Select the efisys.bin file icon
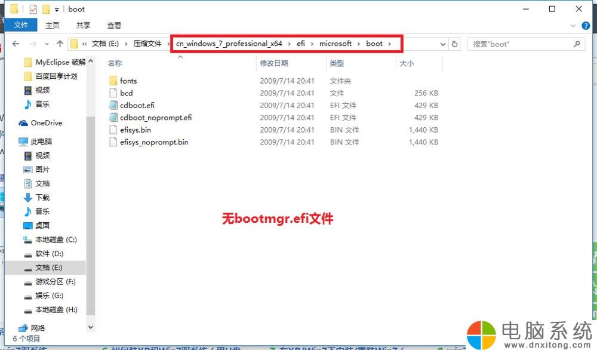 tap(113, 130)
